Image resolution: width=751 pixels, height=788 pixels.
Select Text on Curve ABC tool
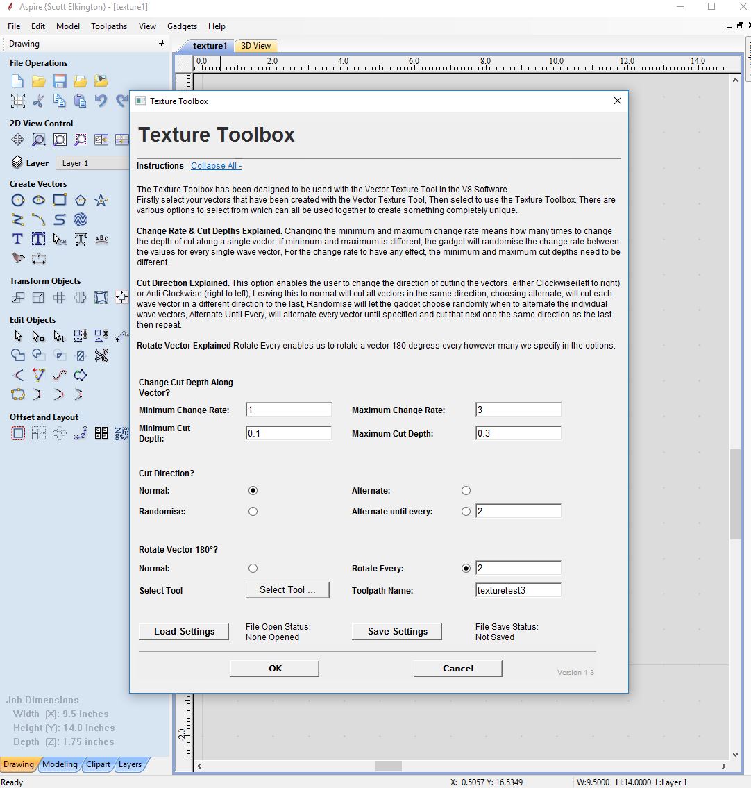click(x=101, y=239)
